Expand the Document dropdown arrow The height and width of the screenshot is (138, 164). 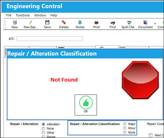pos(155,24)
